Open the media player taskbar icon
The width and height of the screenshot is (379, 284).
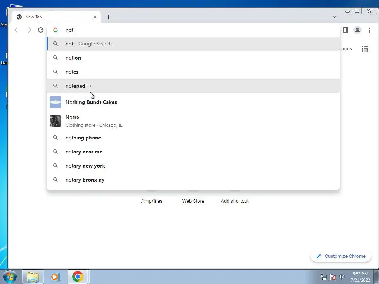click(x=55, y=277)
